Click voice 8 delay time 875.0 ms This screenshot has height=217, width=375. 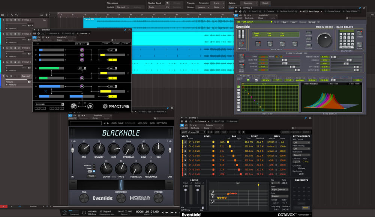tap(249, 174)
